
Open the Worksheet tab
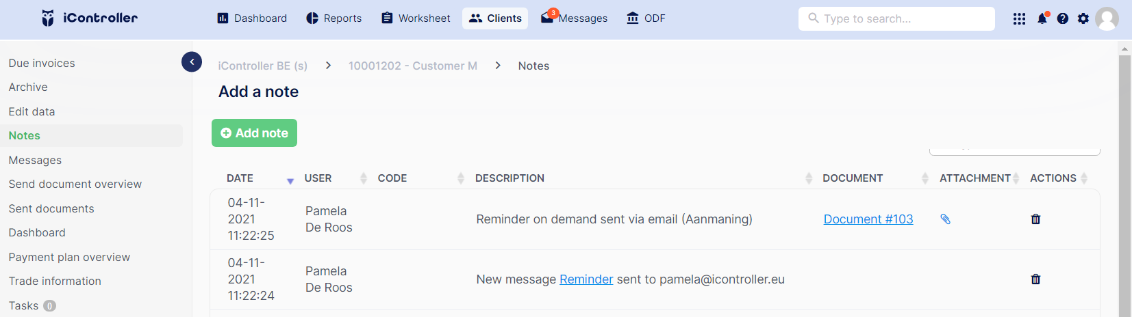click(416, 18)
